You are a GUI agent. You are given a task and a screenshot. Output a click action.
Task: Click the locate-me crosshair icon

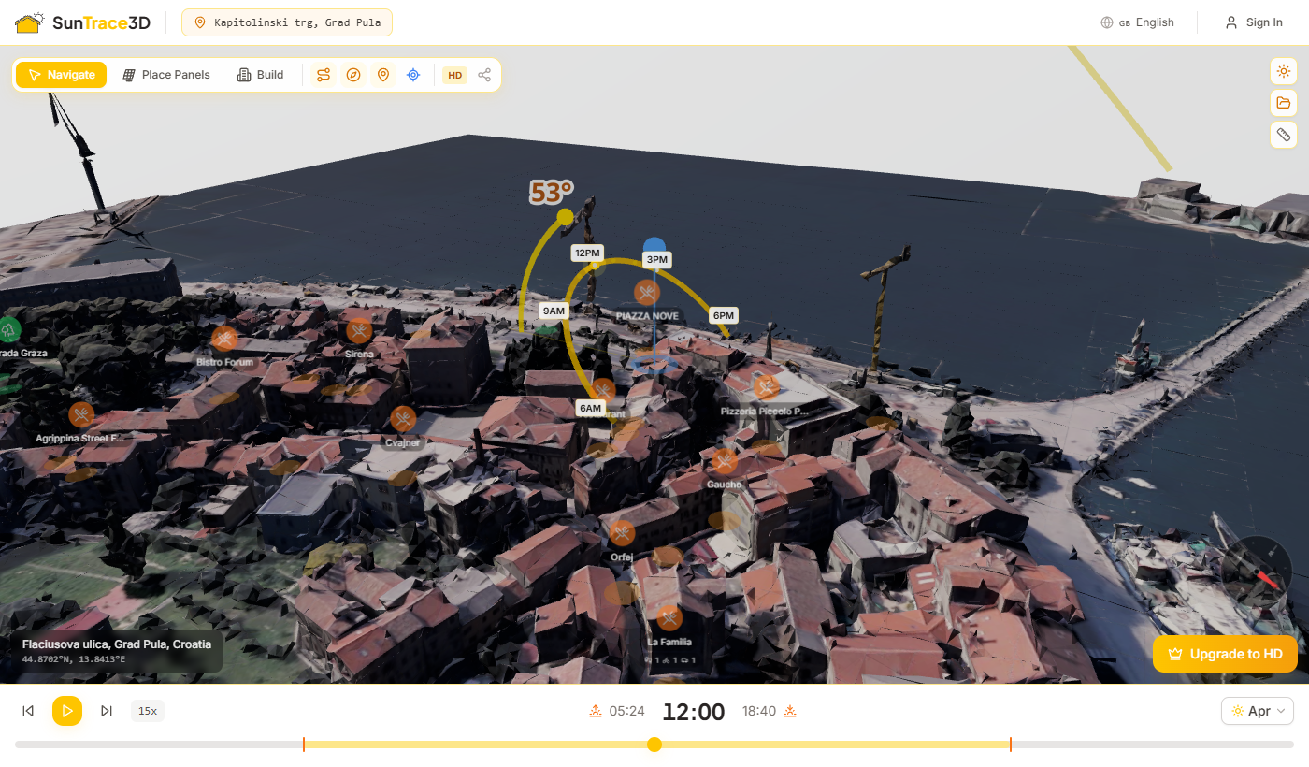[413, 74]
